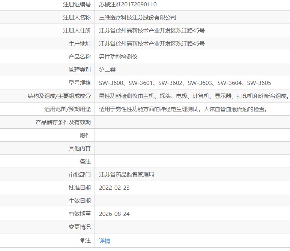Click the 注册人住所 label
This screenshot has width=290, height=251.
(77, 31)
